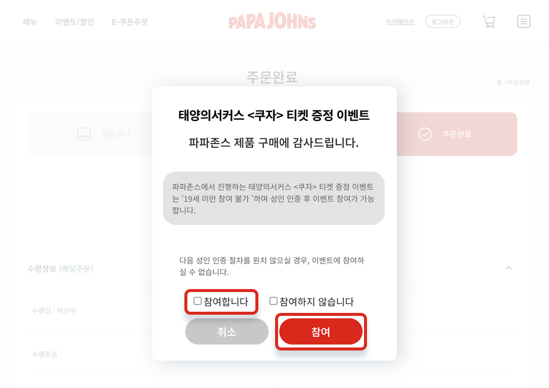Select the 주문완료 step label
This screenshot has height=388, width=549.
coord(457,134)
